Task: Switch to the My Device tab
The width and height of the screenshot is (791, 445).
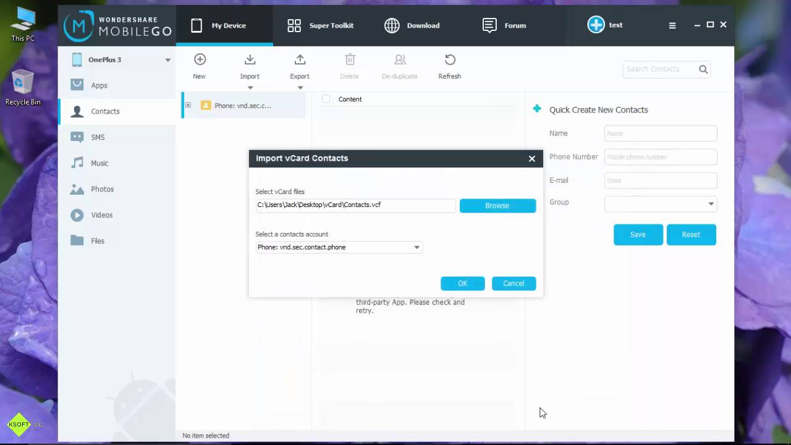Action: point(224,25)
